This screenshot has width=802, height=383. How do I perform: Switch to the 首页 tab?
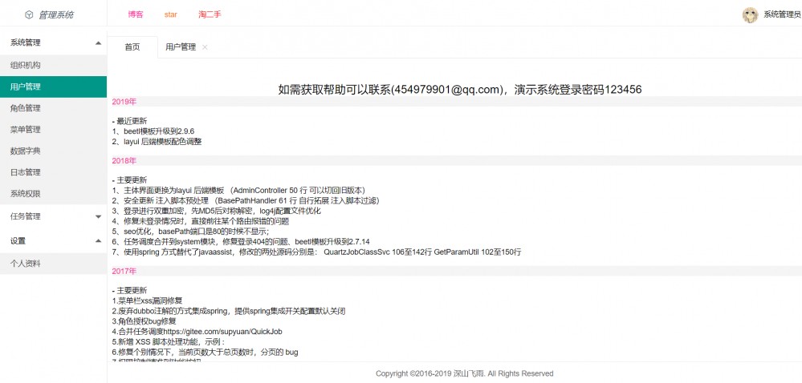tap(132, 47)
